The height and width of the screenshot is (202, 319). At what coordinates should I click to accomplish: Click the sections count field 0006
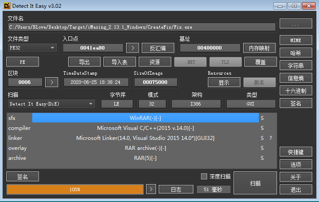point(25,82)
